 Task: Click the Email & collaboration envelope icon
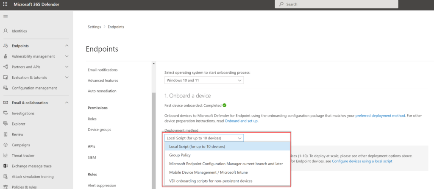tap(5, 103)
